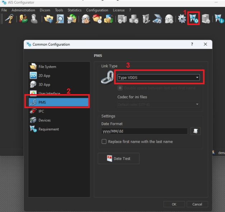
Task: Toggle Double space between names checkbox
Action: tap(120, 88)
